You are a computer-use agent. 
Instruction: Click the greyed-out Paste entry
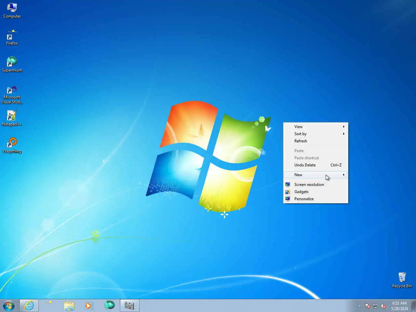pyautogui.click(x=316, y=151)
